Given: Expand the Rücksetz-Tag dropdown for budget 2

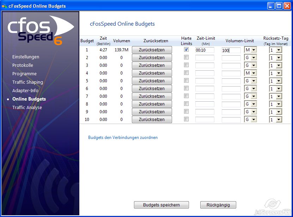Looking at the screenshot, I should tap(276, 58).
